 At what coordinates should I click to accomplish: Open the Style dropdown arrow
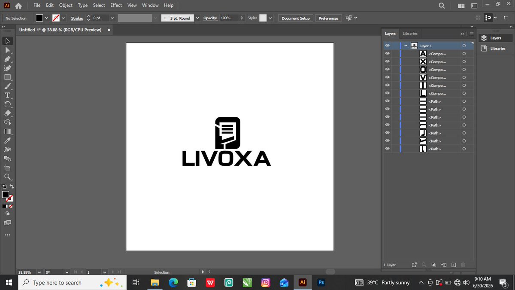click(270, 18)
